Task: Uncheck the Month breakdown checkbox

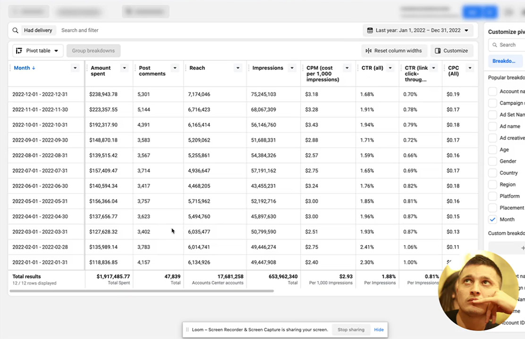Action: pos(493,219)
